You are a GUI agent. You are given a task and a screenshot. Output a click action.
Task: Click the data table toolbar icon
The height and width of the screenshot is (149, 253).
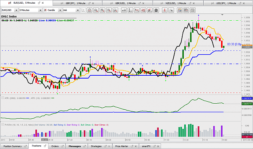(x=193, y=10)
